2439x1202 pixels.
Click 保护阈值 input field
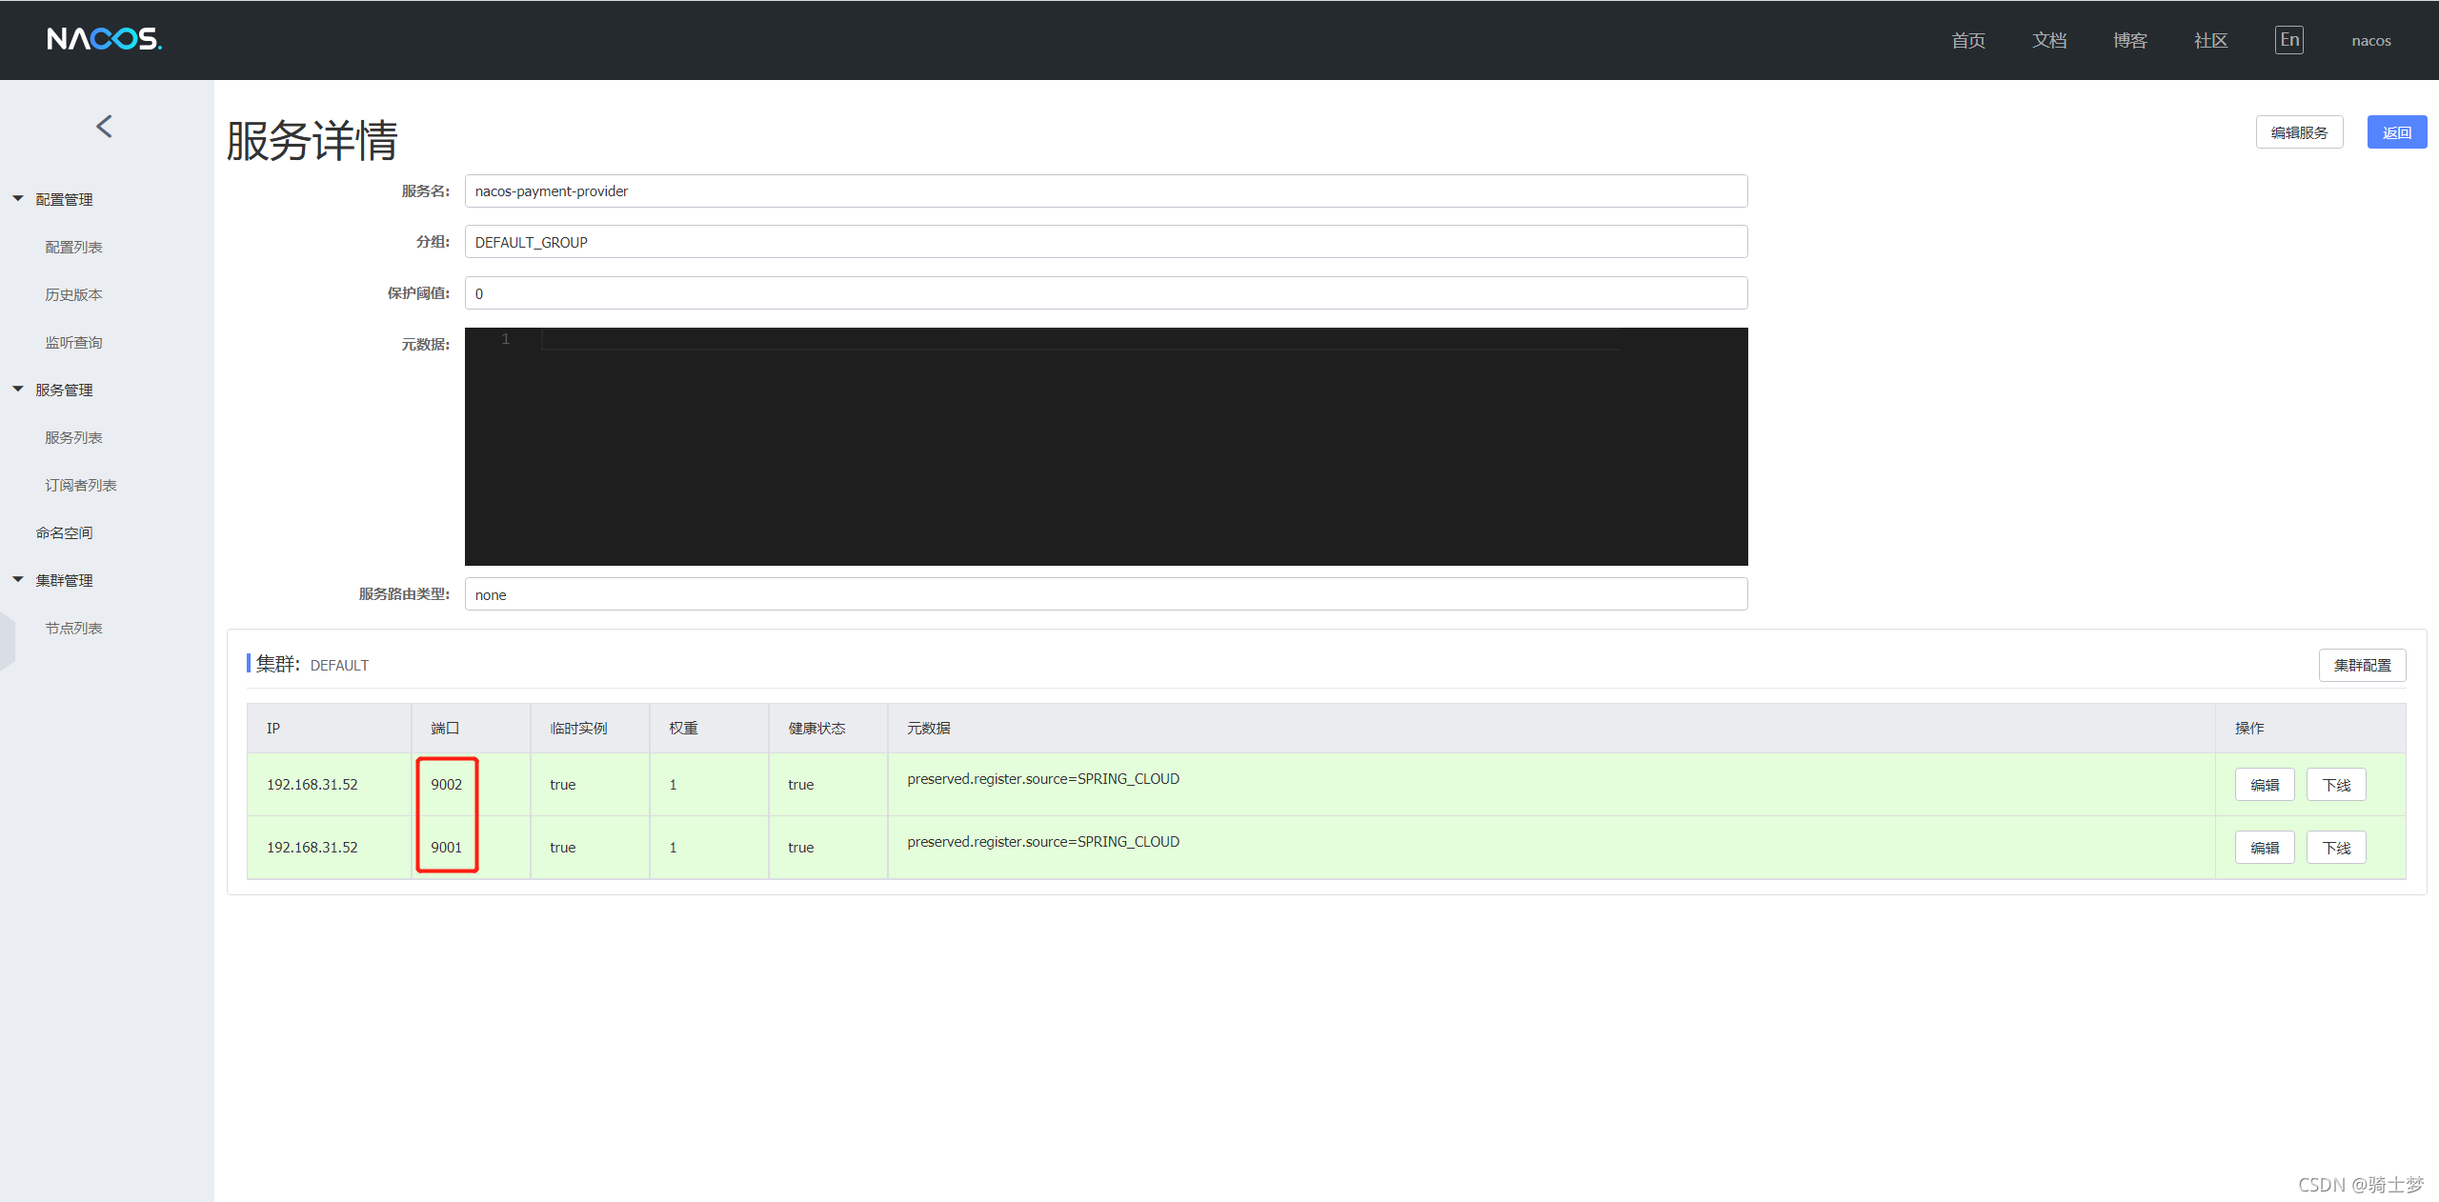1106,293
